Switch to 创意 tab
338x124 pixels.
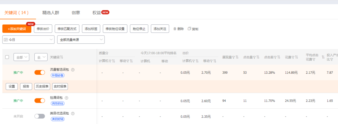[76, 13]
